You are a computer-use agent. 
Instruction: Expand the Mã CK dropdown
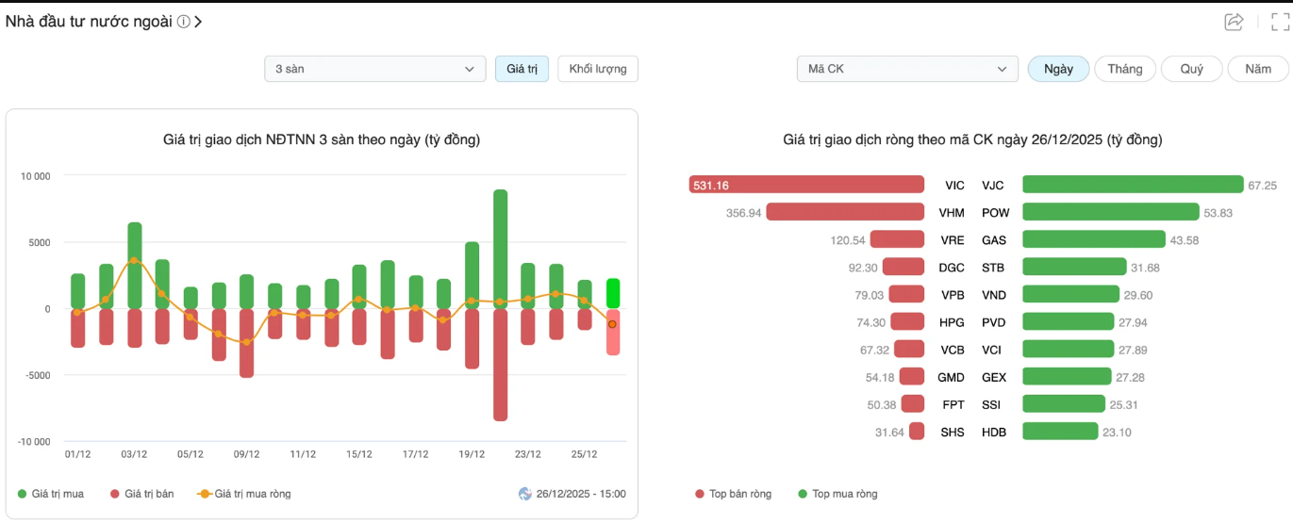point(907,69)
